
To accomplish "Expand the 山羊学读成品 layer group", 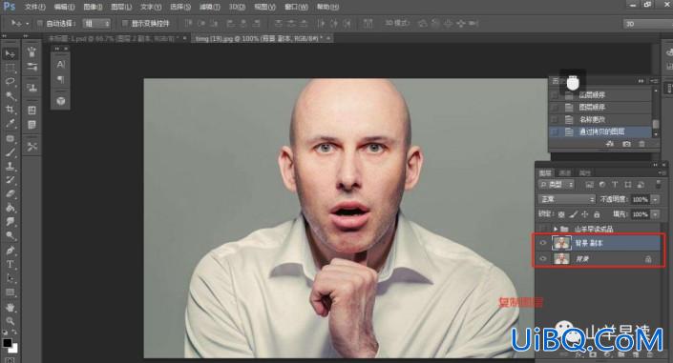I will pyautogui.click(x=556, y=229).
